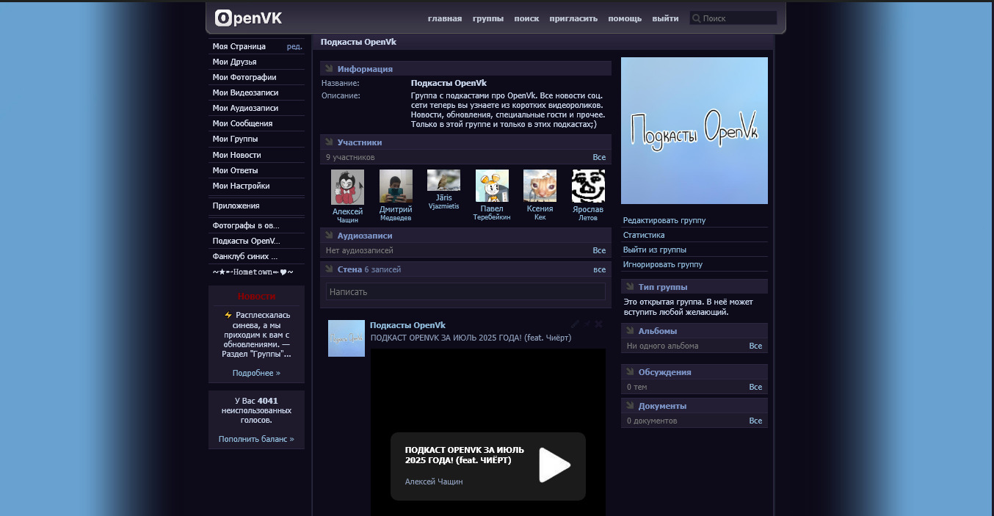
Task: Click the pin icon on the wall post
Action: (587, 324)
